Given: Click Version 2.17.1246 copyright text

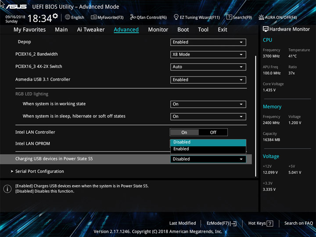Looking at the screenshot, I should pyautogui.click(x=158, y=232).
